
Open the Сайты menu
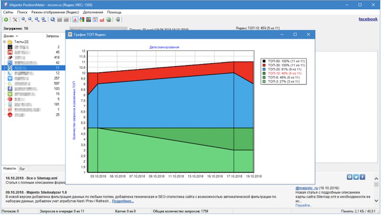pyautogui.click(x=8, y=12)
